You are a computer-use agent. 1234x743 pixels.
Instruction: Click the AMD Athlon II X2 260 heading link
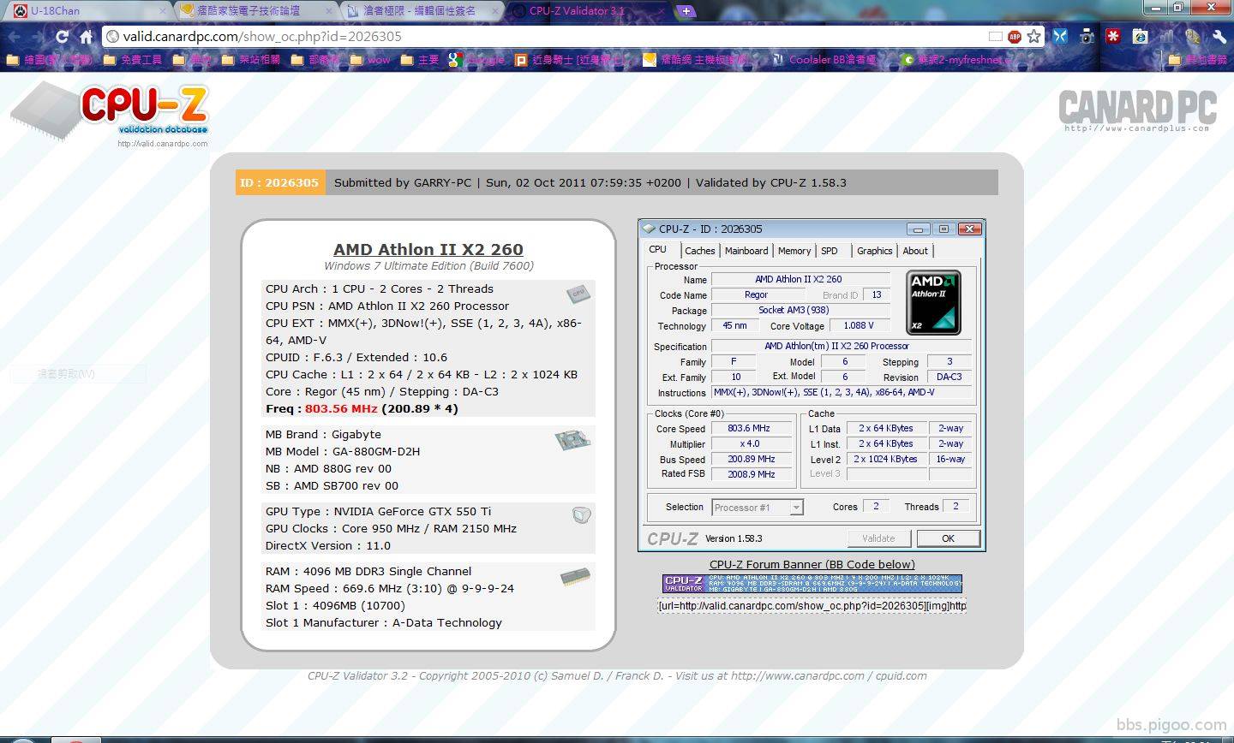tap(428, 249)
